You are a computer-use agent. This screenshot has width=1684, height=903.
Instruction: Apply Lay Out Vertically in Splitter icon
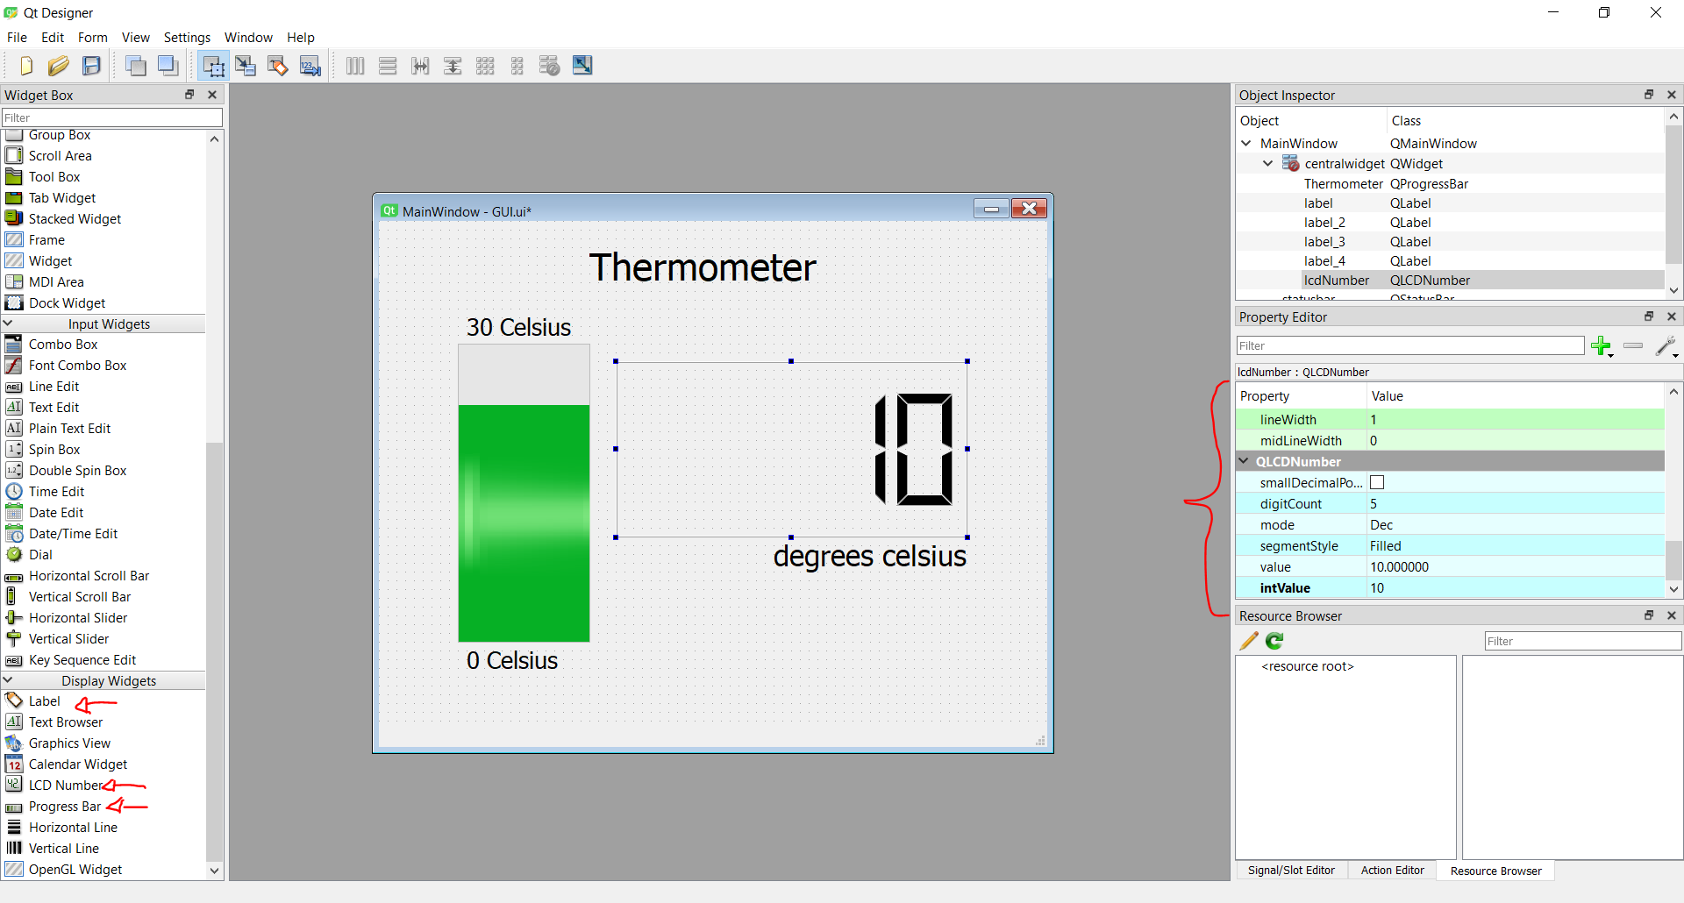[453, 66]
